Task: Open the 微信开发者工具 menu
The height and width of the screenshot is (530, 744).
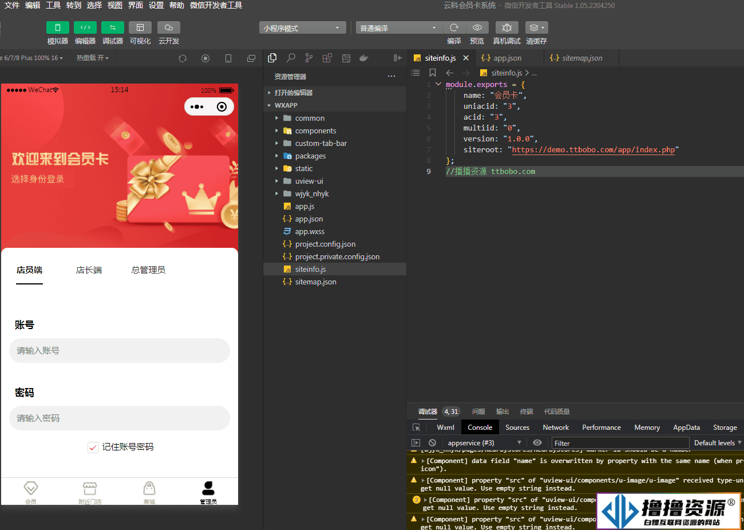Action: pyautogui.click(x=216, y=5)
